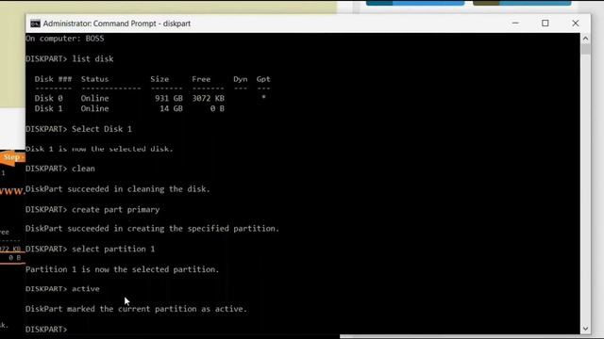Image resolution: width=604 pixels, height=339 pixels.
Task: Click the Gpt asterisk for Disk 0
Action: 263,98
